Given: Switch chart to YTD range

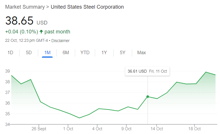Looking at the screenshot, I should click(85, 53).
